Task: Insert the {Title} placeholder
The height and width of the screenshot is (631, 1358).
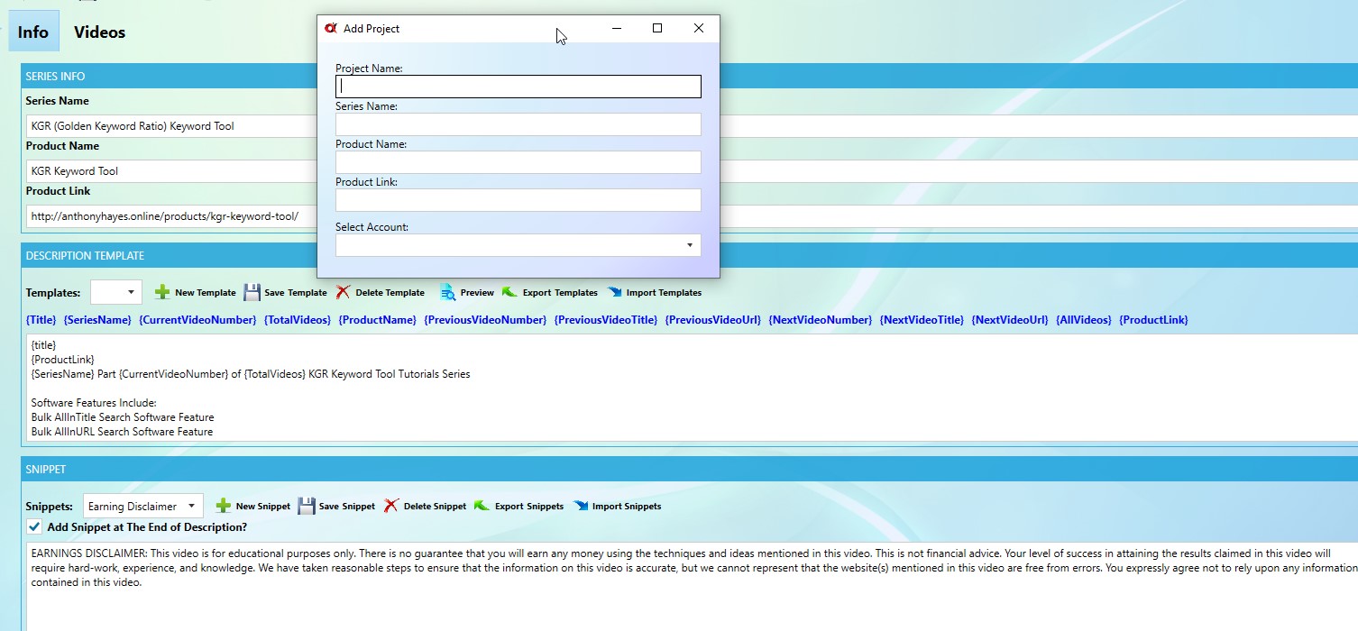Action: coord(41,320)
